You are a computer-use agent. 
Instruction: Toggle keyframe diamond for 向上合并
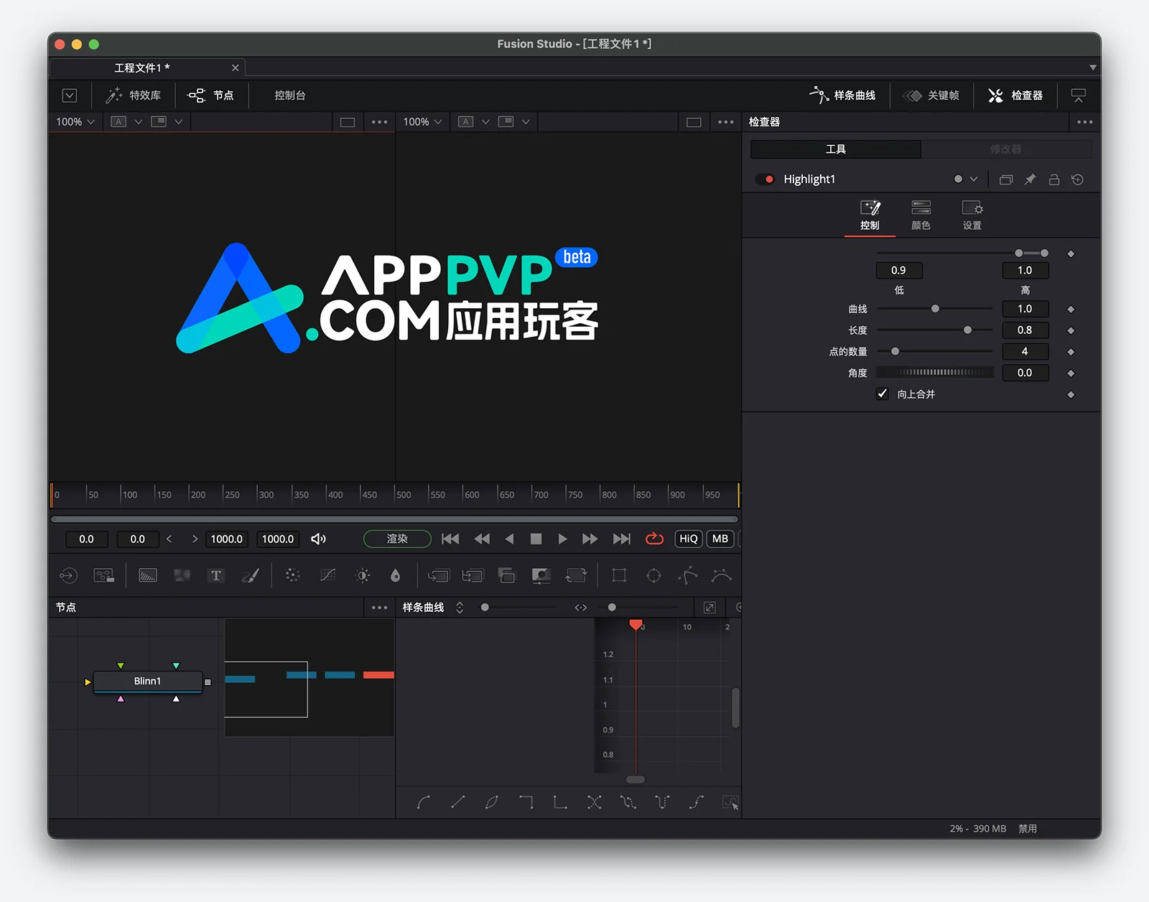click(x=1071, y=395)
